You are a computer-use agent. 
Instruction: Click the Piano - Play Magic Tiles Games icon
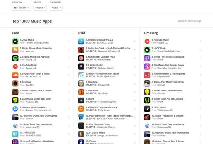coord(147,83)
